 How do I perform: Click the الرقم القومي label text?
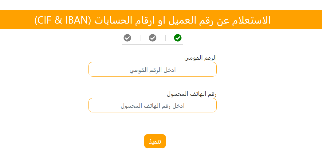[200, 58]
